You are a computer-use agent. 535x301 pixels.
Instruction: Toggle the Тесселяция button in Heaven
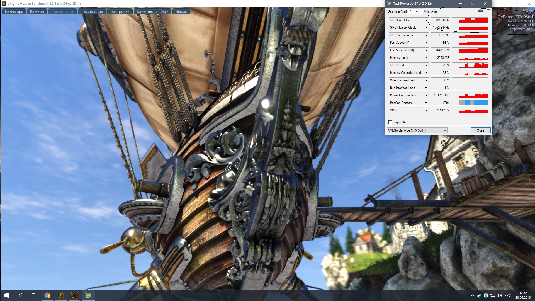coord(92,11)
